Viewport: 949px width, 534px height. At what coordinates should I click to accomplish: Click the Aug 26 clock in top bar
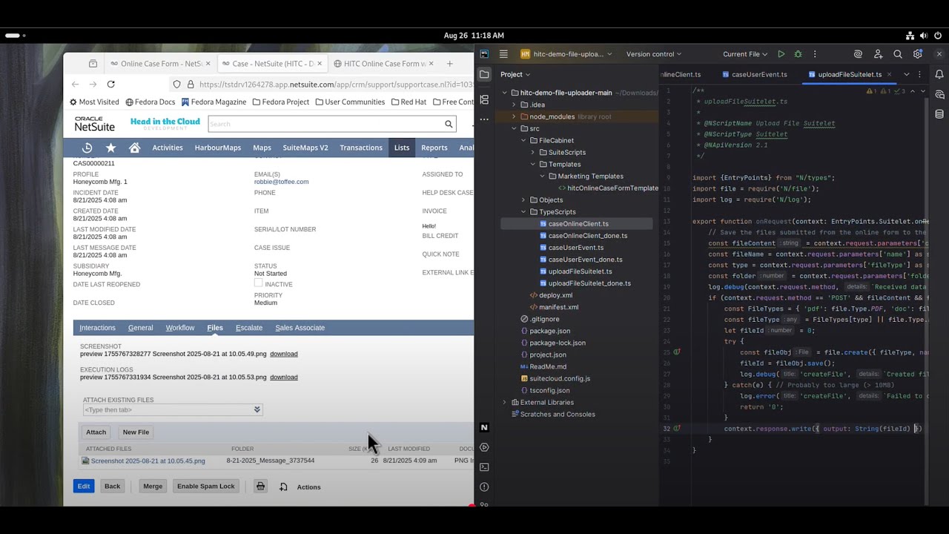tap(474, 36)
